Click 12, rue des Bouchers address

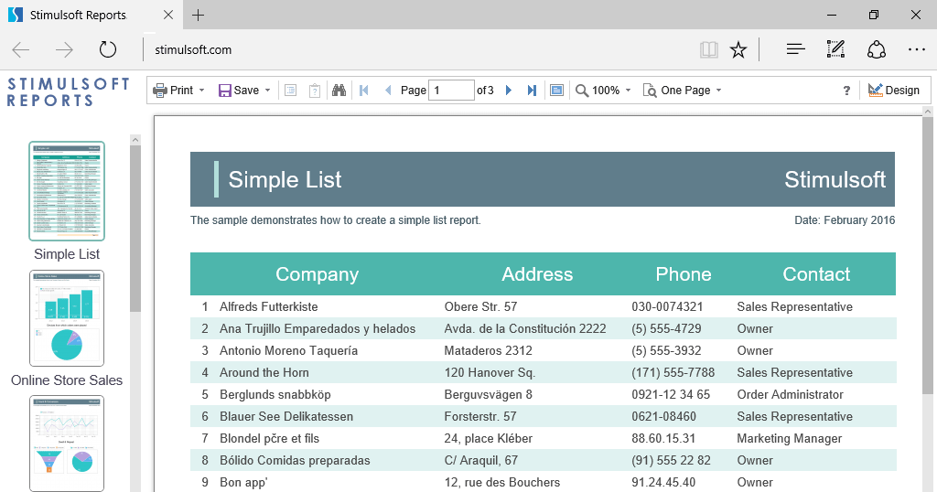point(502,483)
